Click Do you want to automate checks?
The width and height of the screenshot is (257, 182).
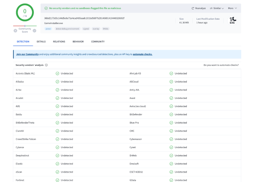point(221,65)
